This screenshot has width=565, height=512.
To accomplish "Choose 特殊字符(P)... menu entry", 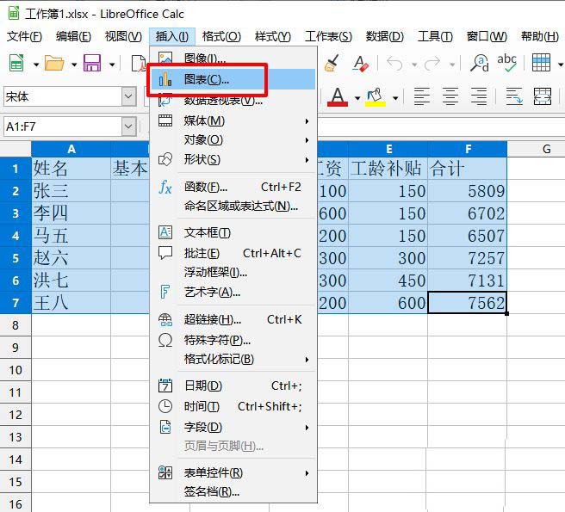I will 233,340.
